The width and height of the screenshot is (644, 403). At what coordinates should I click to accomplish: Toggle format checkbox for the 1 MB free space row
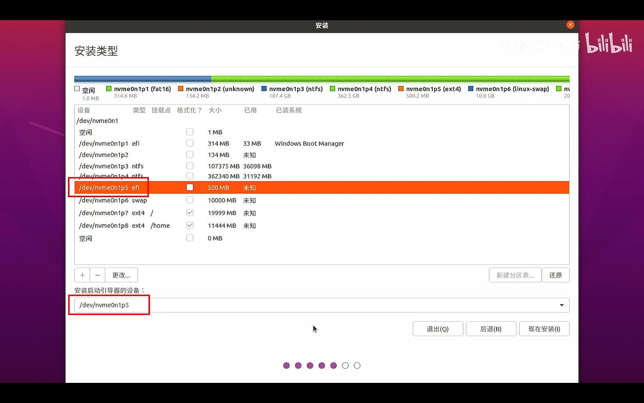coord(190,132)
